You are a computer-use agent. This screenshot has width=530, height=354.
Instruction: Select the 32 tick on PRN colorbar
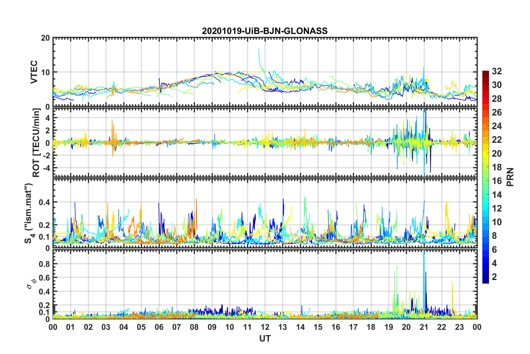pyautogui.click(x=497, y=71)
